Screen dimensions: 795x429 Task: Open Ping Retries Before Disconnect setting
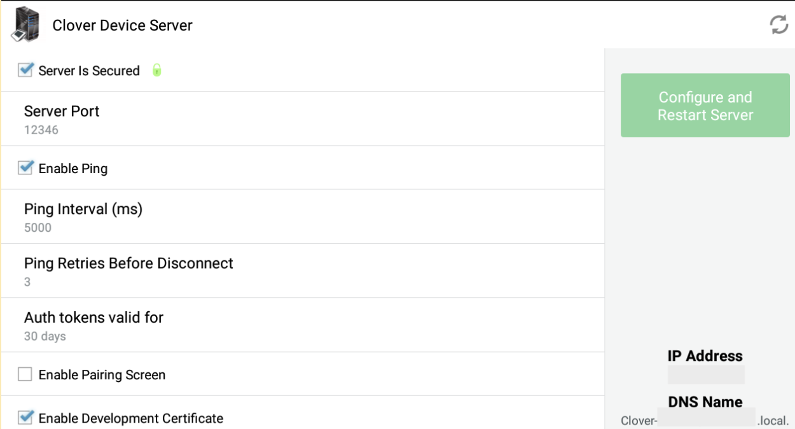pos(303,271)
